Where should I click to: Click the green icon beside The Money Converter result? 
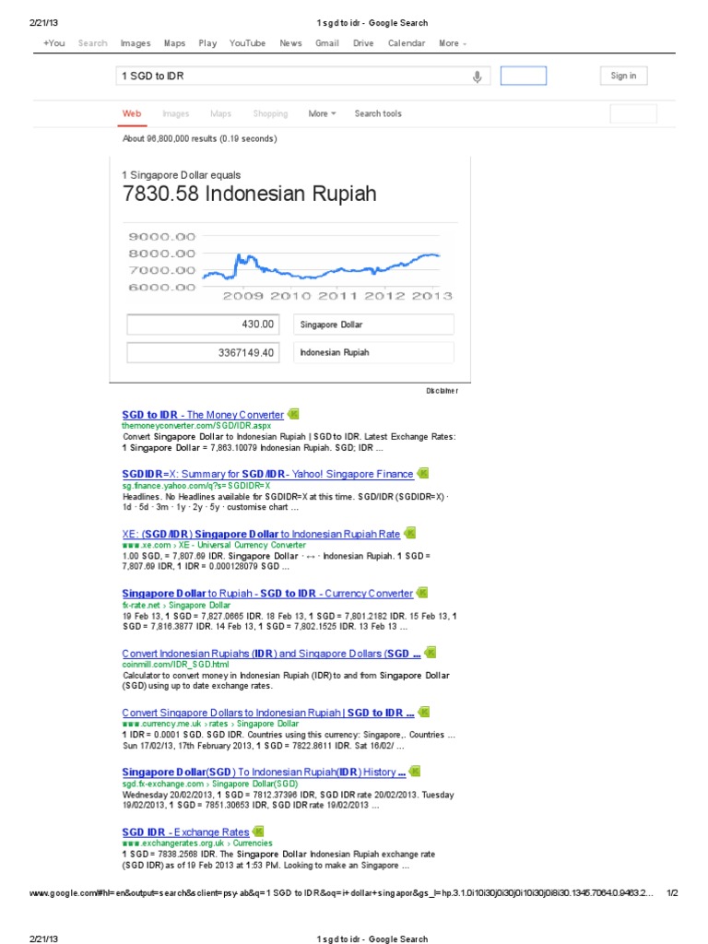point(293,414)
